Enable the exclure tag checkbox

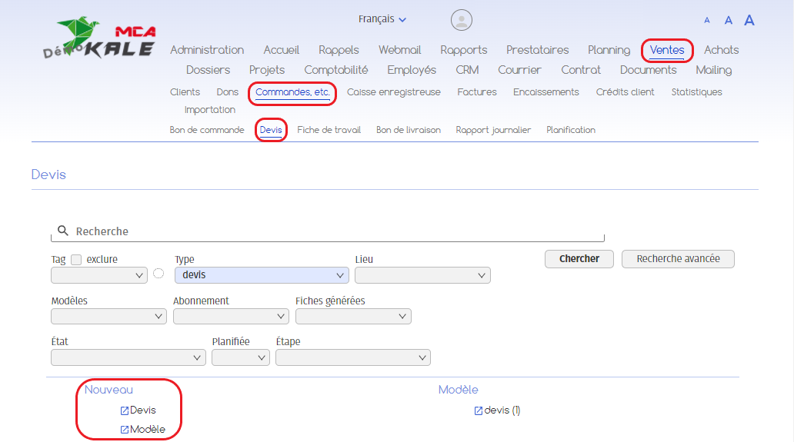point(76,260)
